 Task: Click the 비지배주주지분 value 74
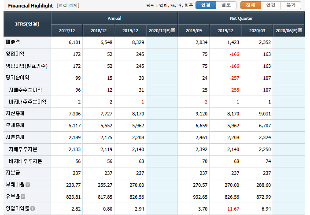(x=268, y=161)
